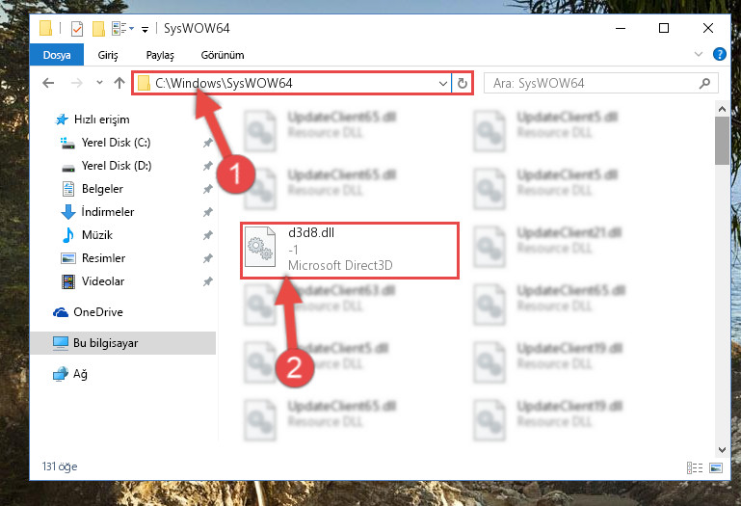Open the Dosya menu tab

click(x=57, y=55)
